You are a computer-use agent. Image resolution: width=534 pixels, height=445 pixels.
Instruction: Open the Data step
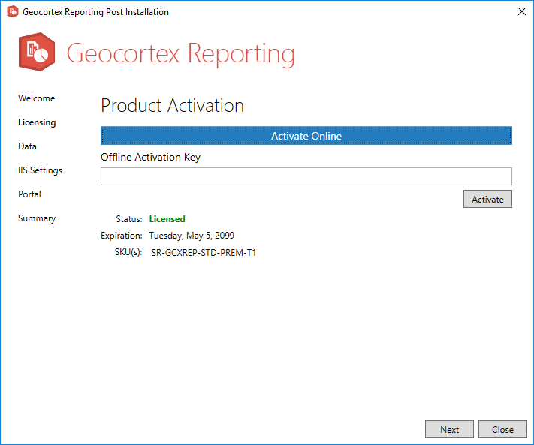point(28,146)
